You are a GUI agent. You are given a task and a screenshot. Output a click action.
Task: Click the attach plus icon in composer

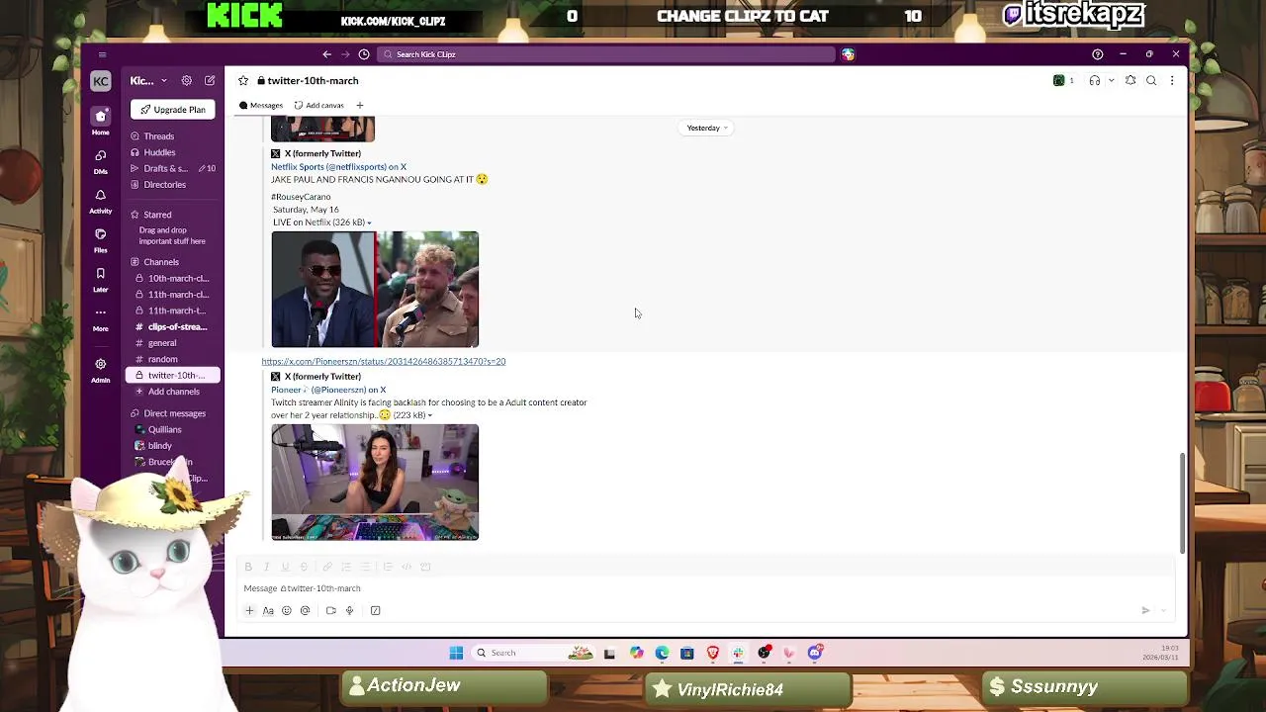(249, 611)
